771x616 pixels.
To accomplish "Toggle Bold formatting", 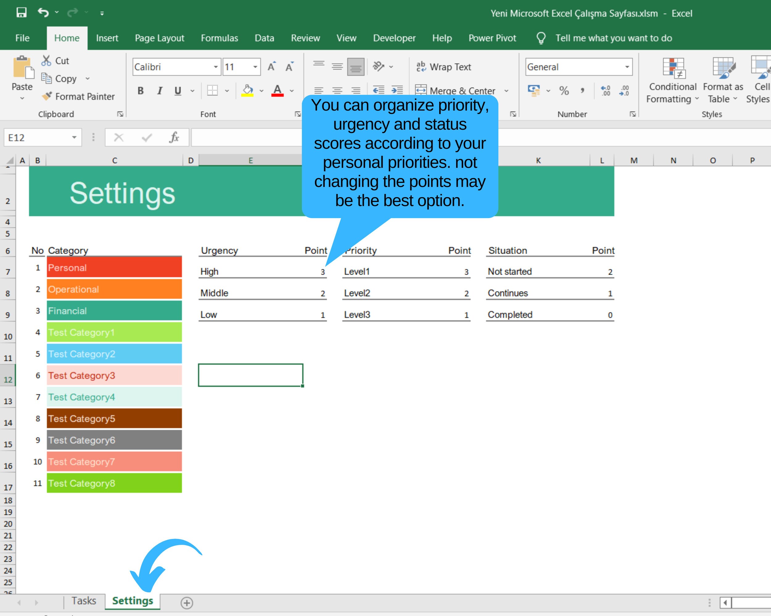I will tap(141, 91).
